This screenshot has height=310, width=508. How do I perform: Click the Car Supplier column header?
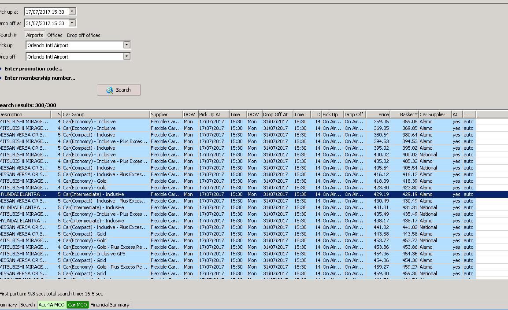coord(434,114)
